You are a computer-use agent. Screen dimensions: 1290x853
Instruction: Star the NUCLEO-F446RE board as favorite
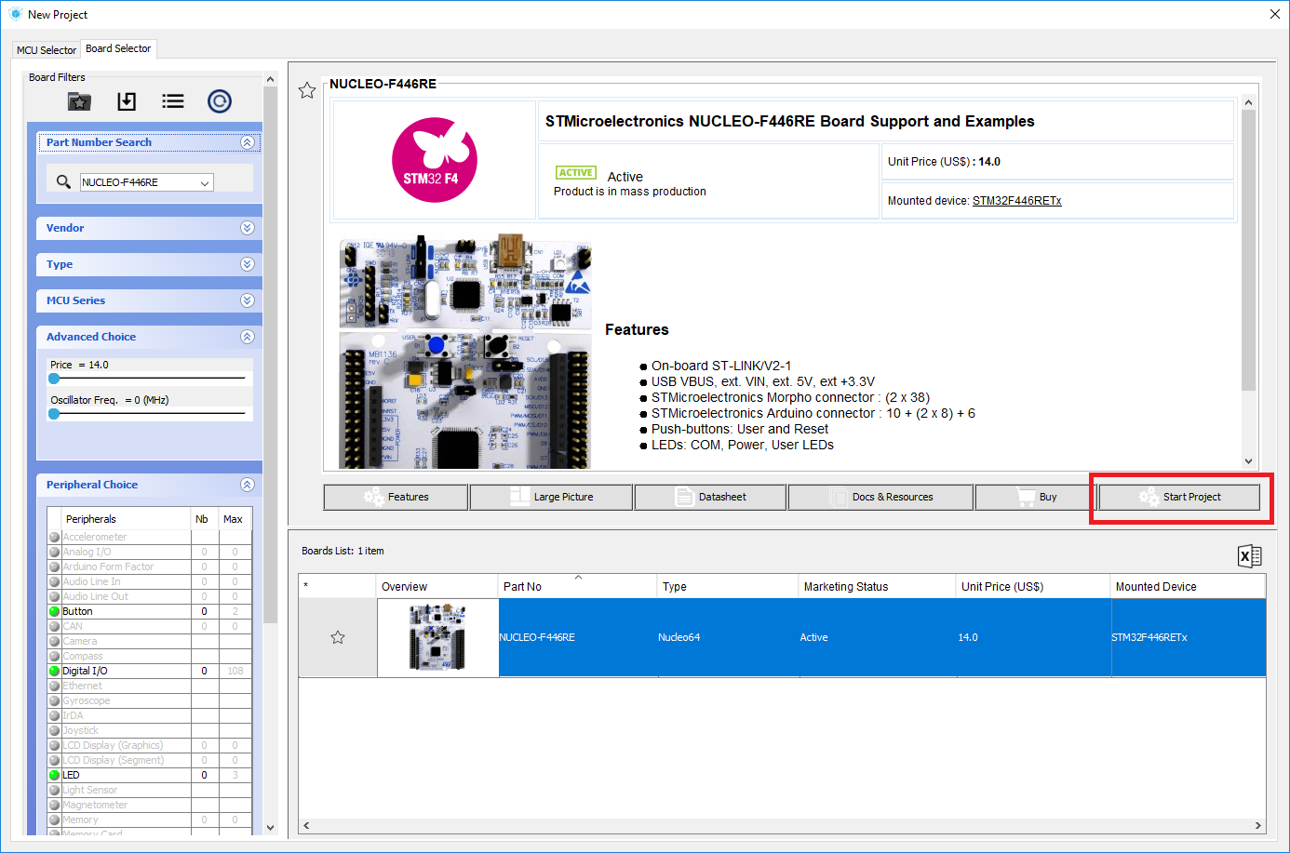click(x=307, y=90)
